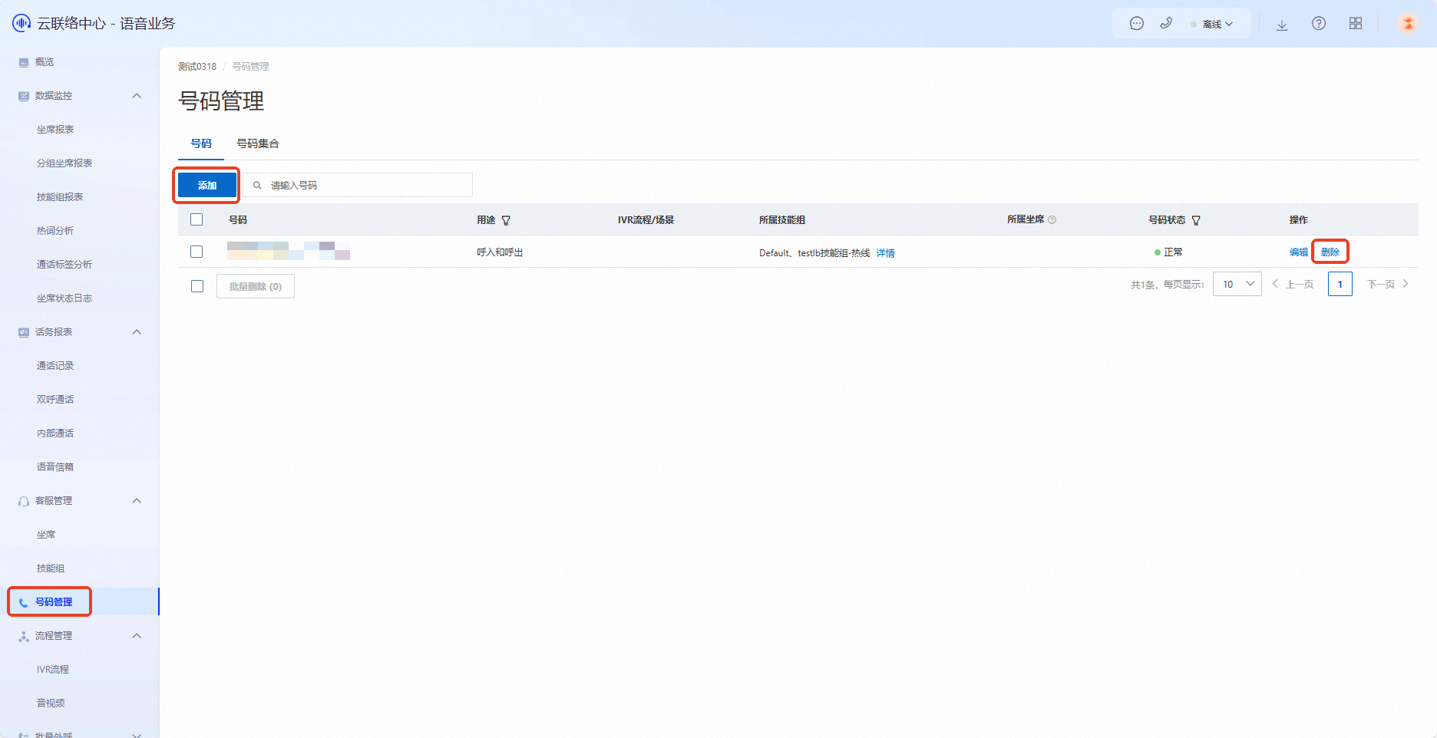The width and height of the screenshot is (1437, 738).
Task: Open the chat message icon
Action: (x=1137, y=24)
